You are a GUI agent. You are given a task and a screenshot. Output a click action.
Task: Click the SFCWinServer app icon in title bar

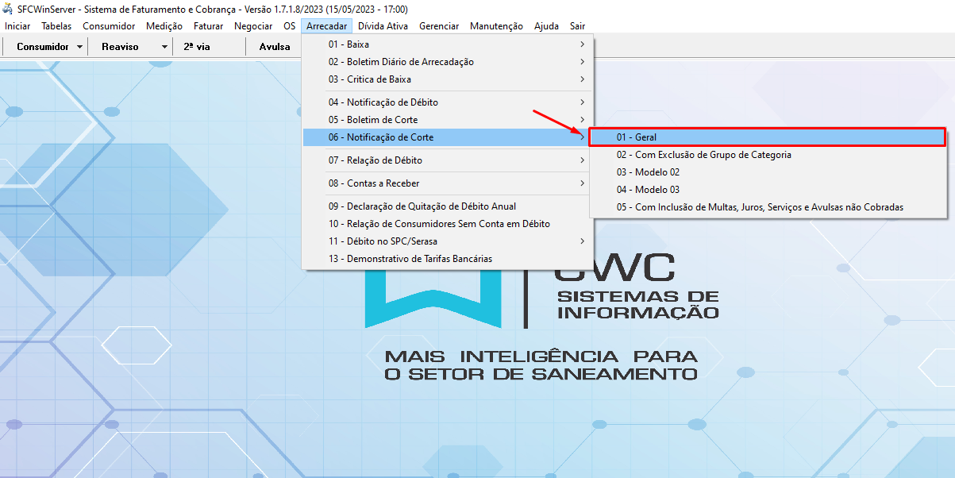pyautogui.click(x=9, y=10)
